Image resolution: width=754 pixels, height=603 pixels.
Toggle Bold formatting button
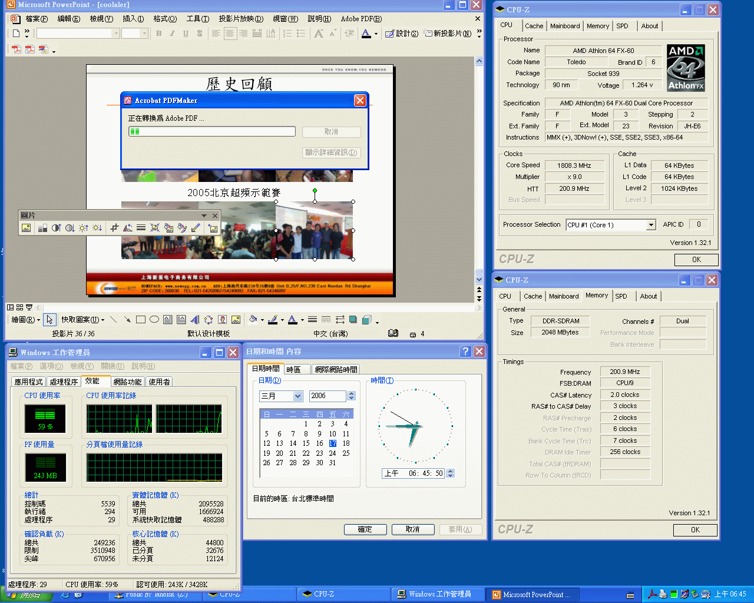point(158,34)
